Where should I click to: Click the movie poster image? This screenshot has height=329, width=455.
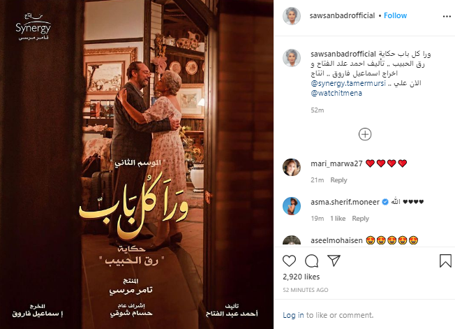[137, 164]
